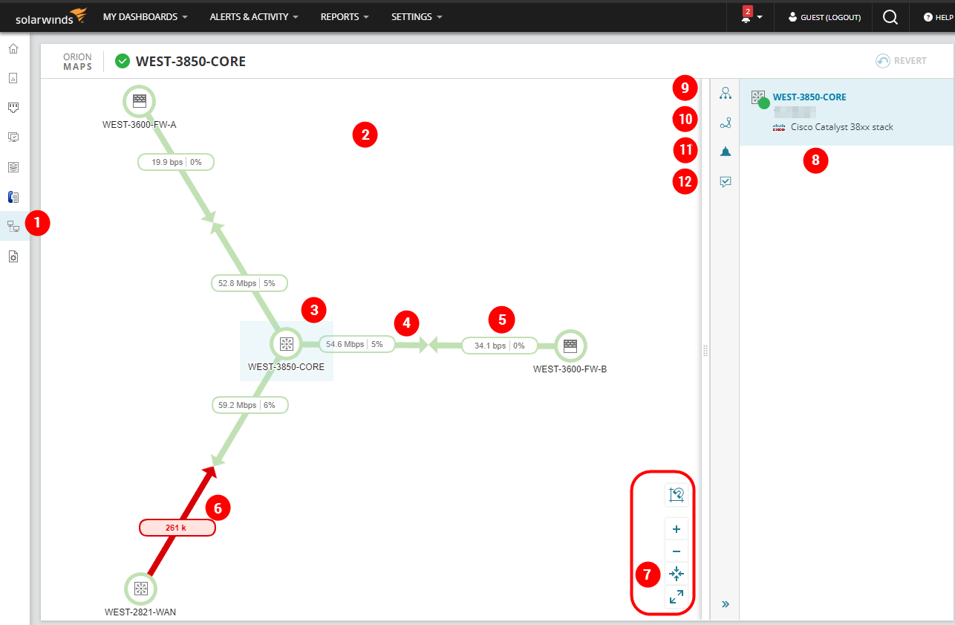Expand the My Dashboards menu
Screen dimensions: 955x625
[x=145, y=17]
